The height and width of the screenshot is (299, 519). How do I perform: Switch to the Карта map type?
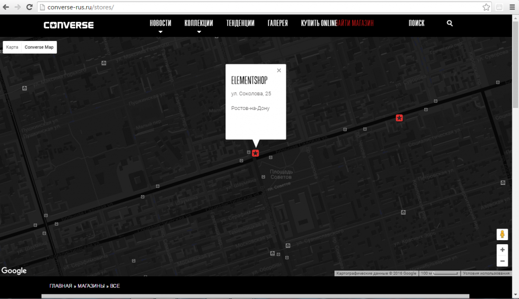click(12, 47)
